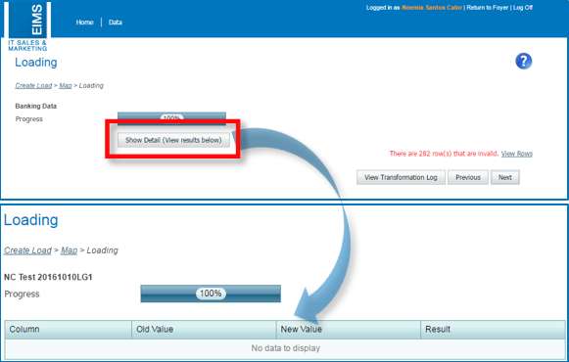Log Off from the session

(x=523, y=8)
